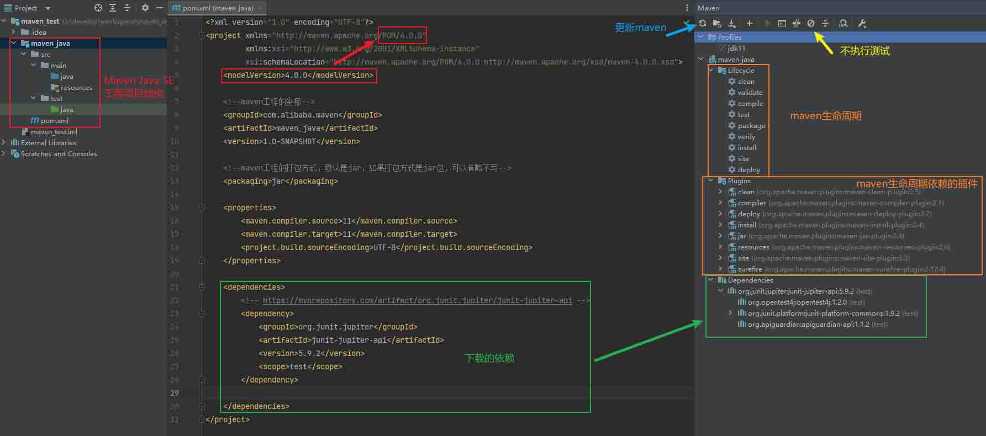Expand External Libraries node
986x436 pixels.
coord(4,142)
